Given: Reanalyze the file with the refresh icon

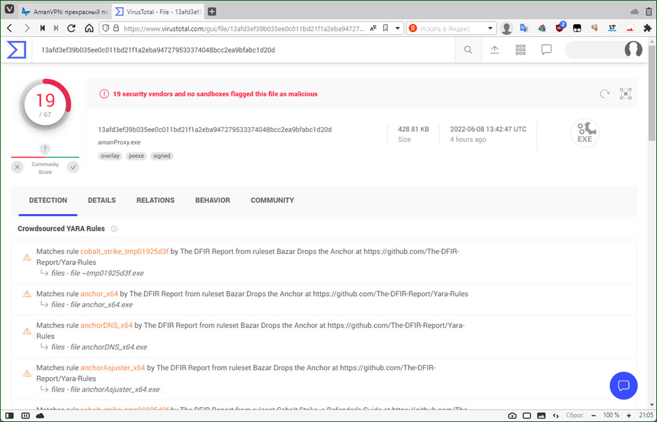Looking at the screenshot, I should 604,94.
